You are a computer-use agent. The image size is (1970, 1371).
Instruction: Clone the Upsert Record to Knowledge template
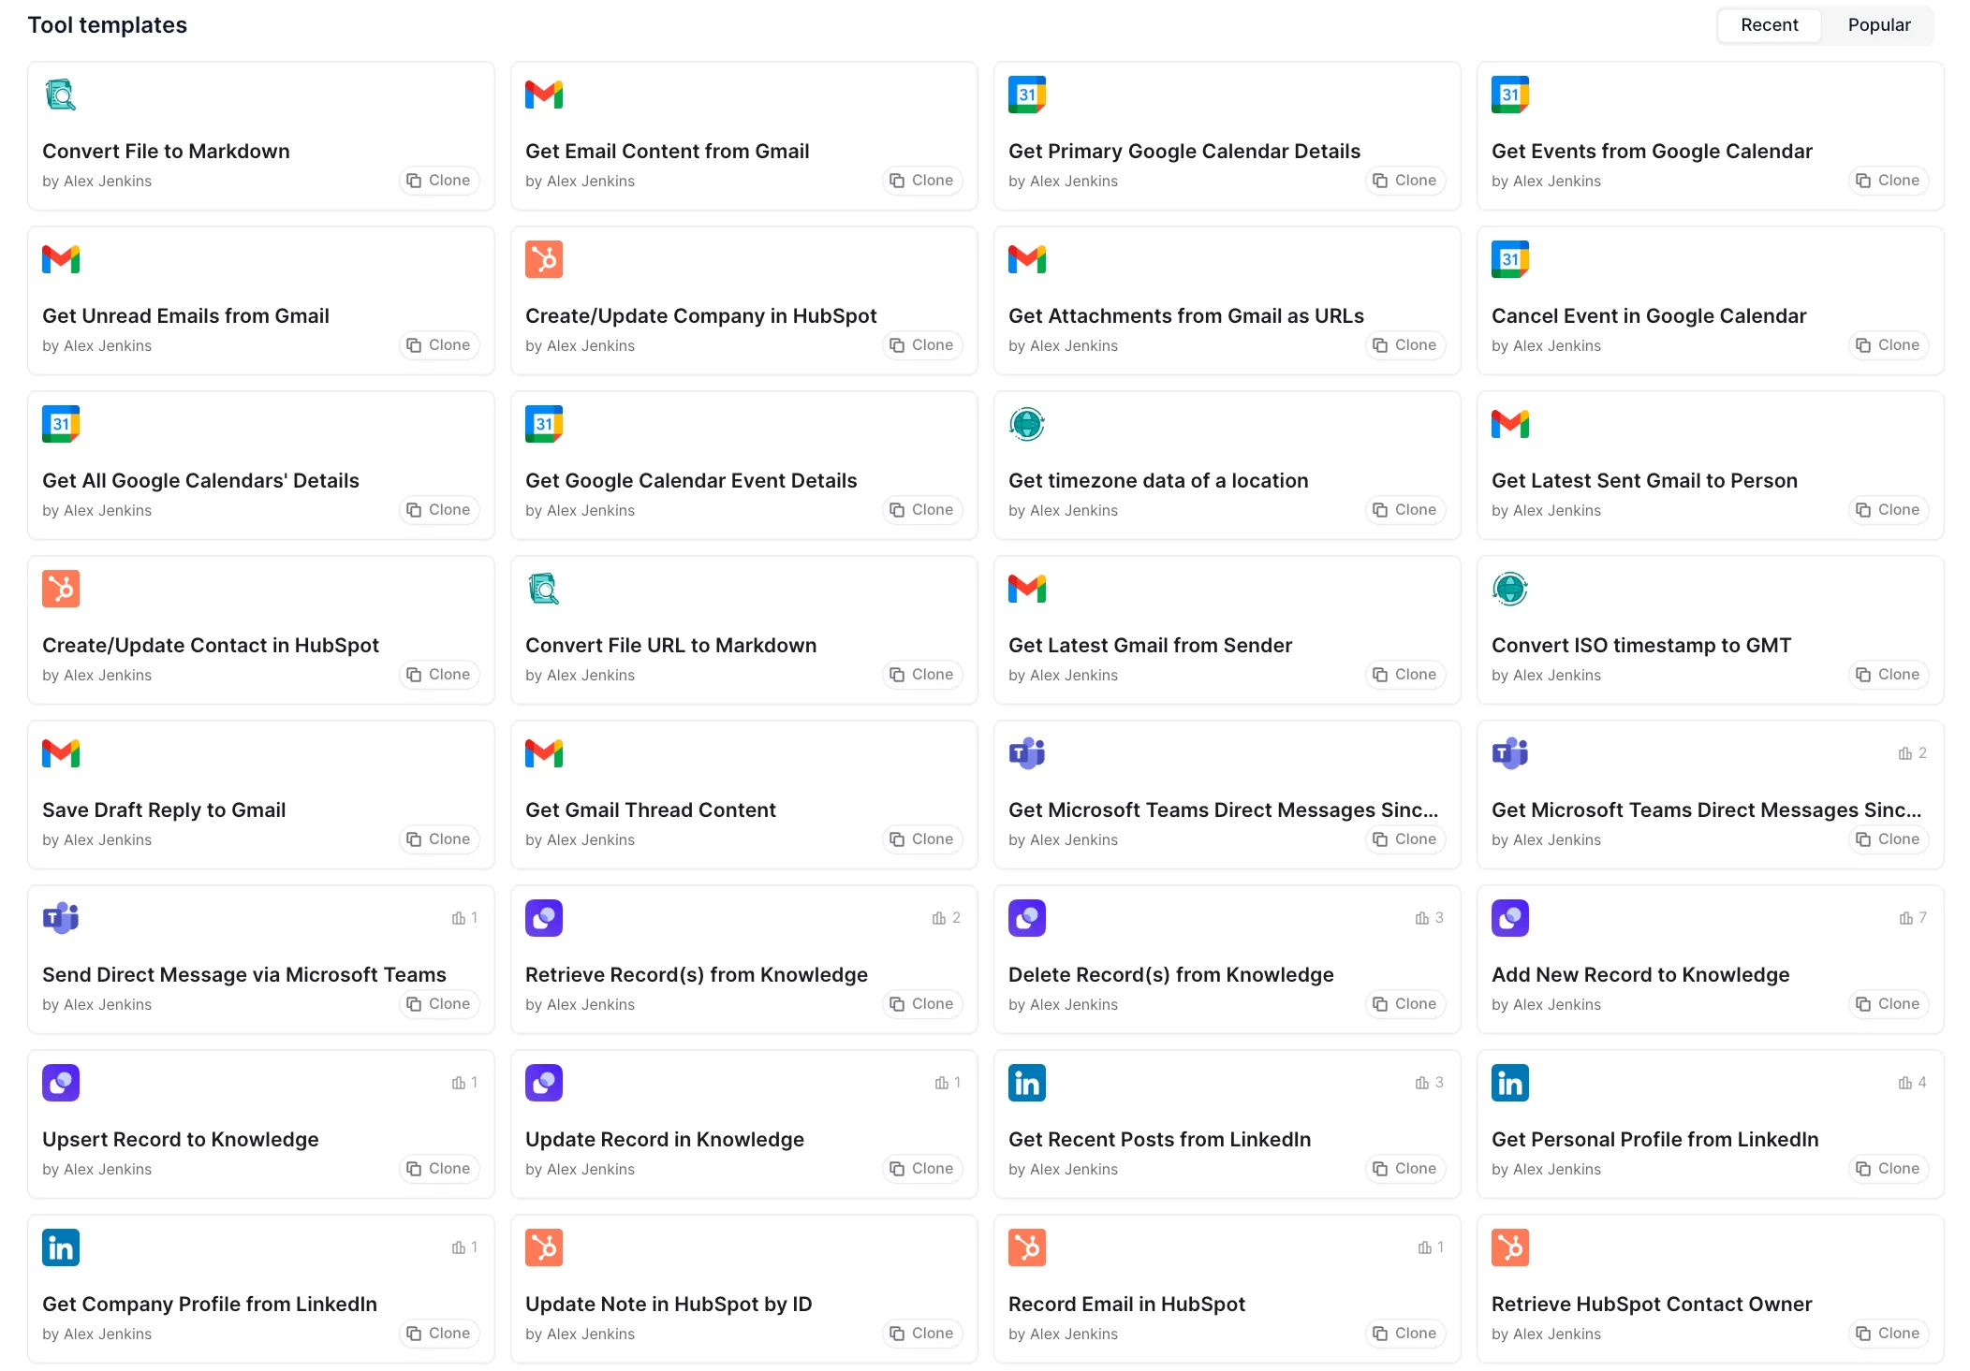point(439,1168)
